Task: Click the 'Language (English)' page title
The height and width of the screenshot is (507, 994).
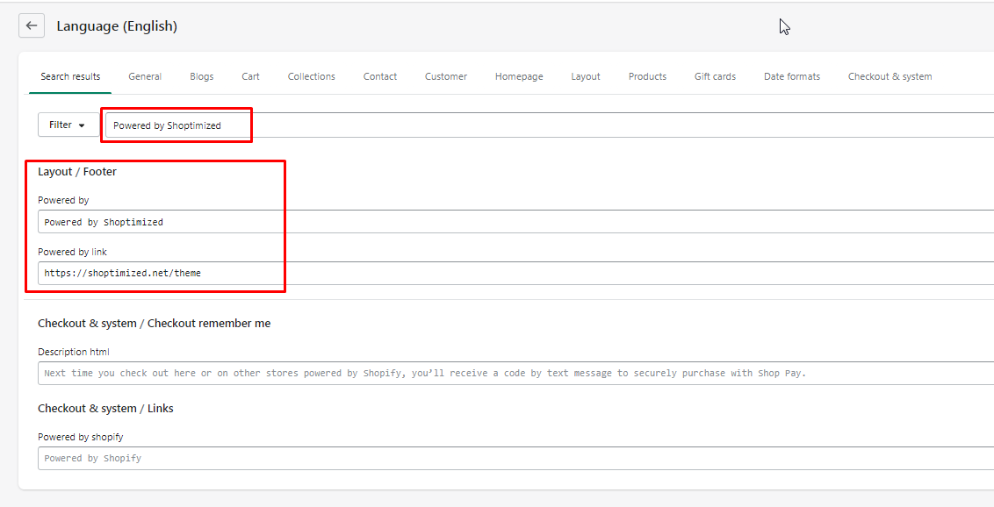Action: pyautogui.click(x=117, y=26)
